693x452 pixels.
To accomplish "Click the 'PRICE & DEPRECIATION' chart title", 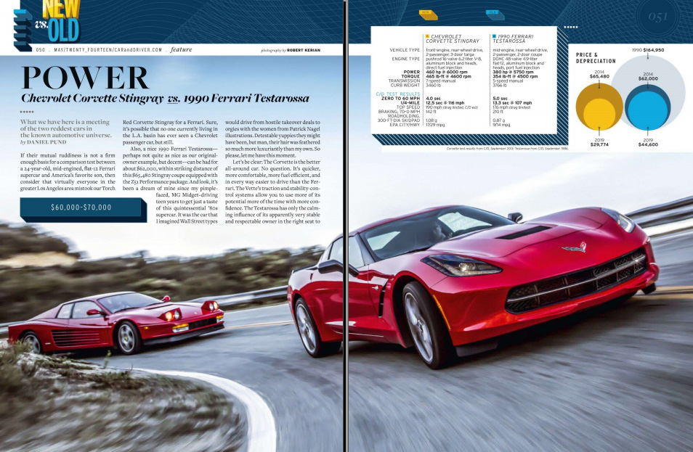I will 596,58.
